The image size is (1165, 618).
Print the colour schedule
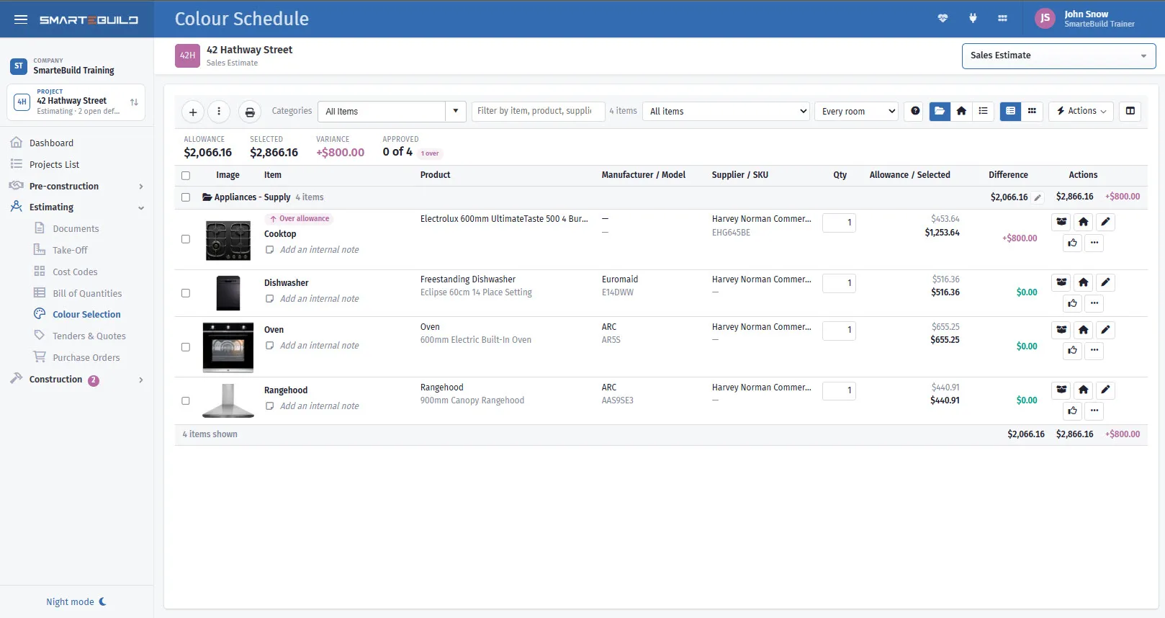250,112
